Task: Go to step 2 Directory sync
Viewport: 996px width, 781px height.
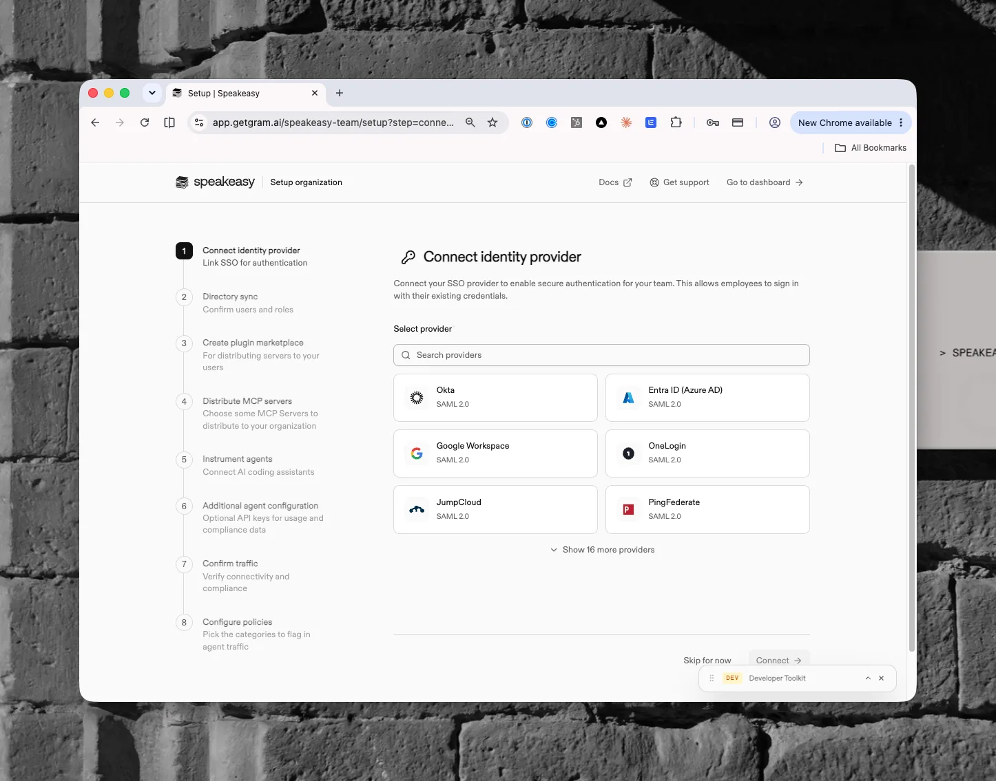Action: [235, 303]
